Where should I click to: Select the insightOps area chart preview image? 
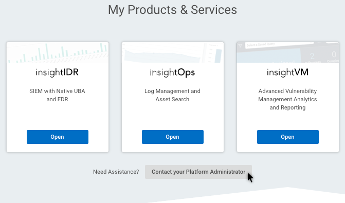point(173,52)
